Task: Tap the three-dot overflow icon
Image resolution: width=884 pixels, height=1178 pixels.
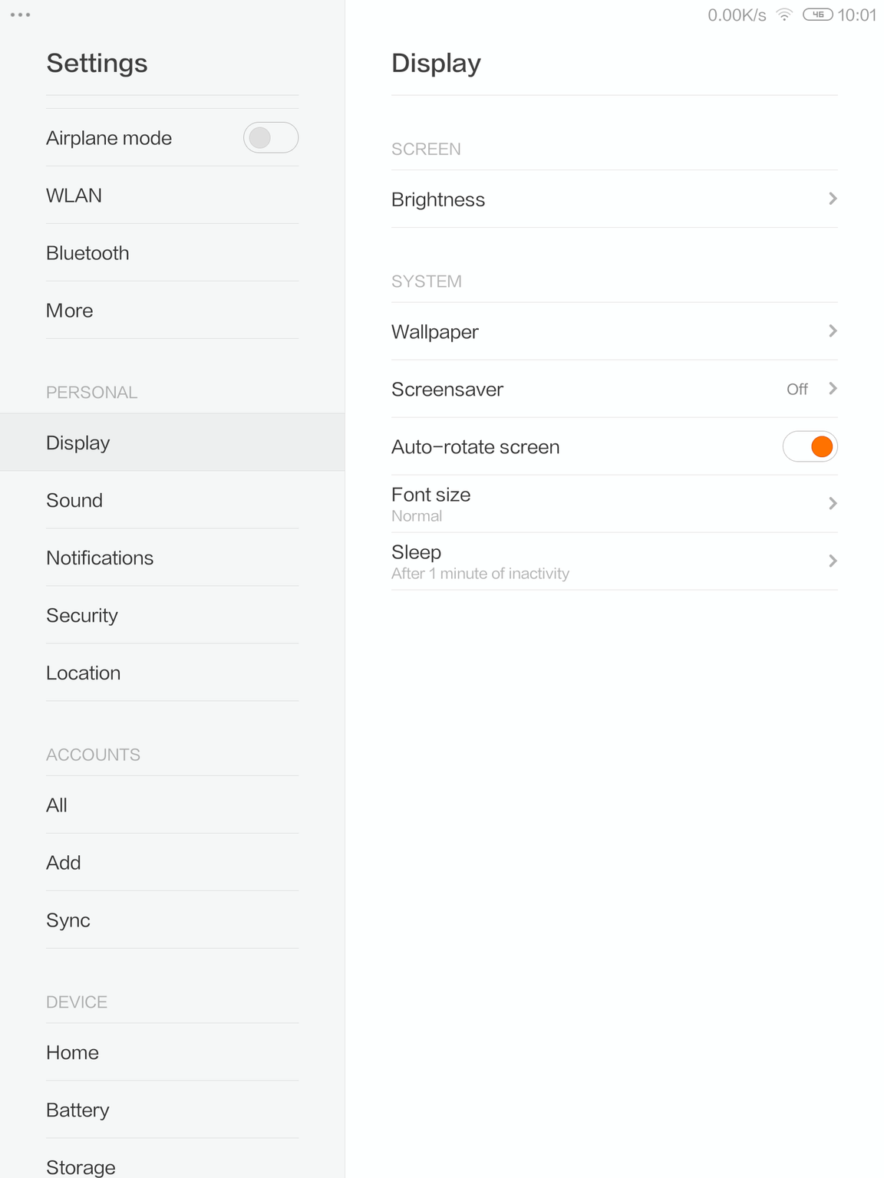Action: point(21,15)
